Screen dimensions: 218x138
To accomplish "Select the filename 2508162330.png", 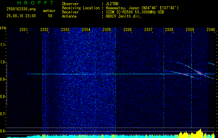I will (21, 9).
